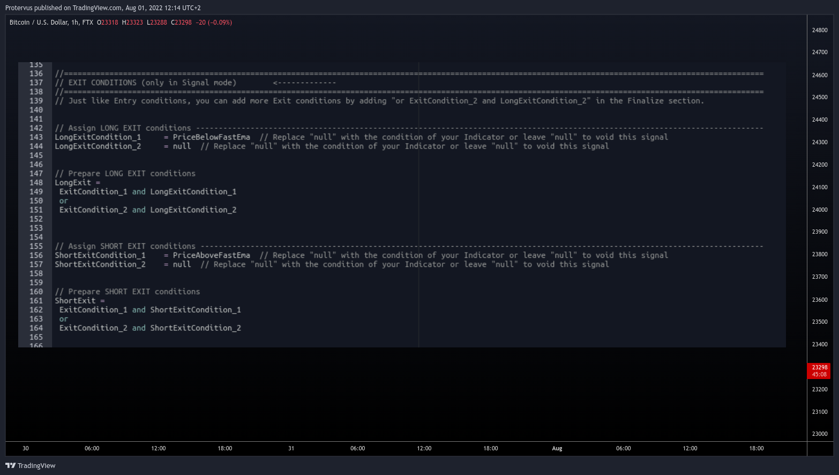This screenshot has width=839, height=475.
Task: Click the 24800 price axis label
Action: pos(820,30)
